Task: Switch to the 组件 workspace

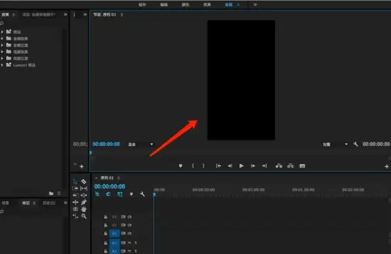Action: coord(142,5)
